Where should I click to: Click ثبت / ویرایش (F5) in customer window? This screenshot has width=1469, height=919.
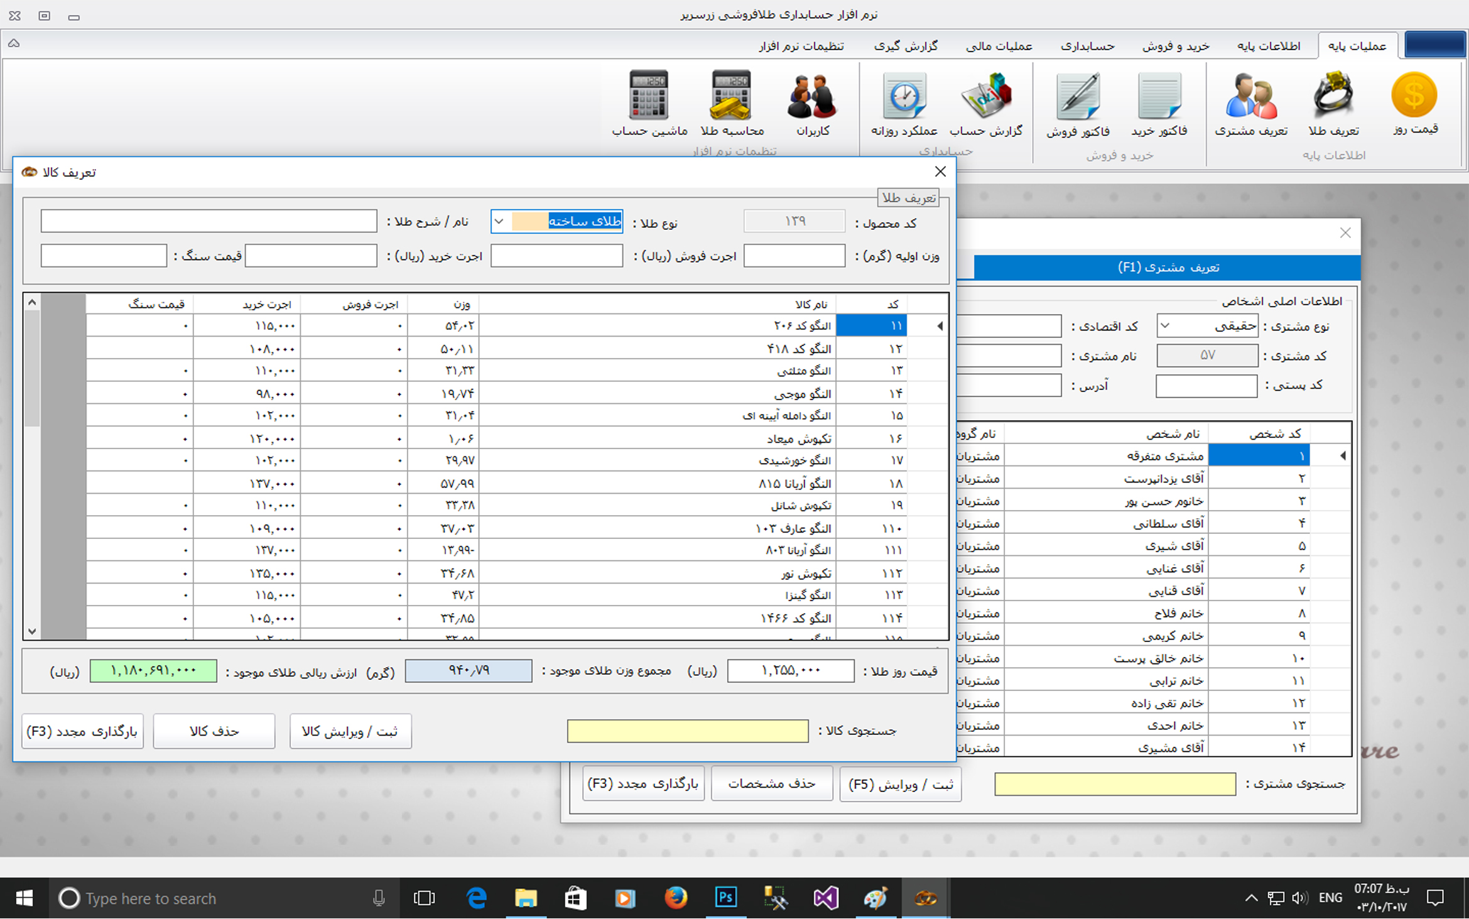pyautogui.click(x=901, y=784)
